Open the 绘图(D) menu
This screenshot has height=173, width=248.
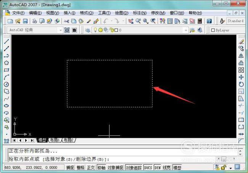(122, 13)
